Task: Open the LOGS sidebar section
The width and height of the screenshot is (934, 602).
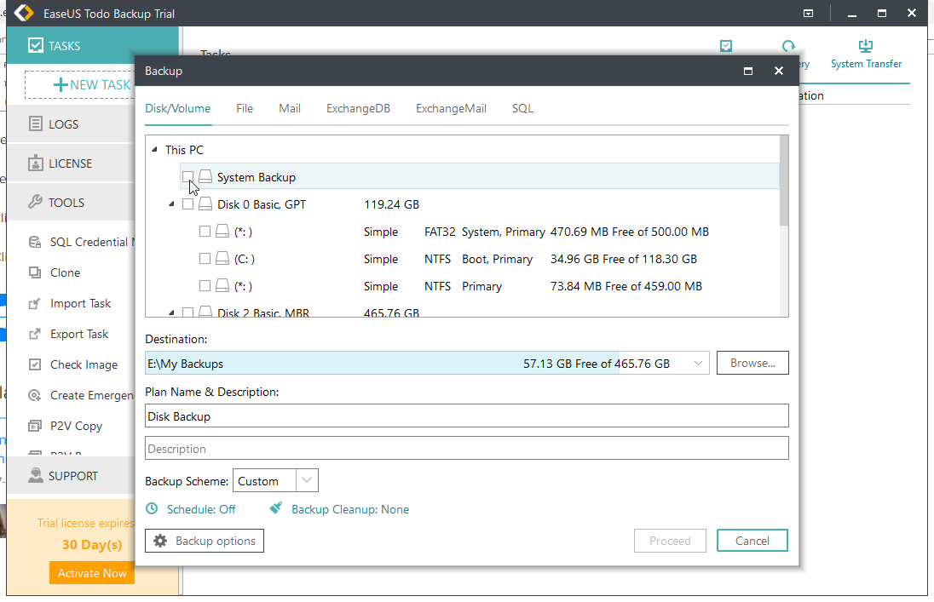Action: (71, 123)
